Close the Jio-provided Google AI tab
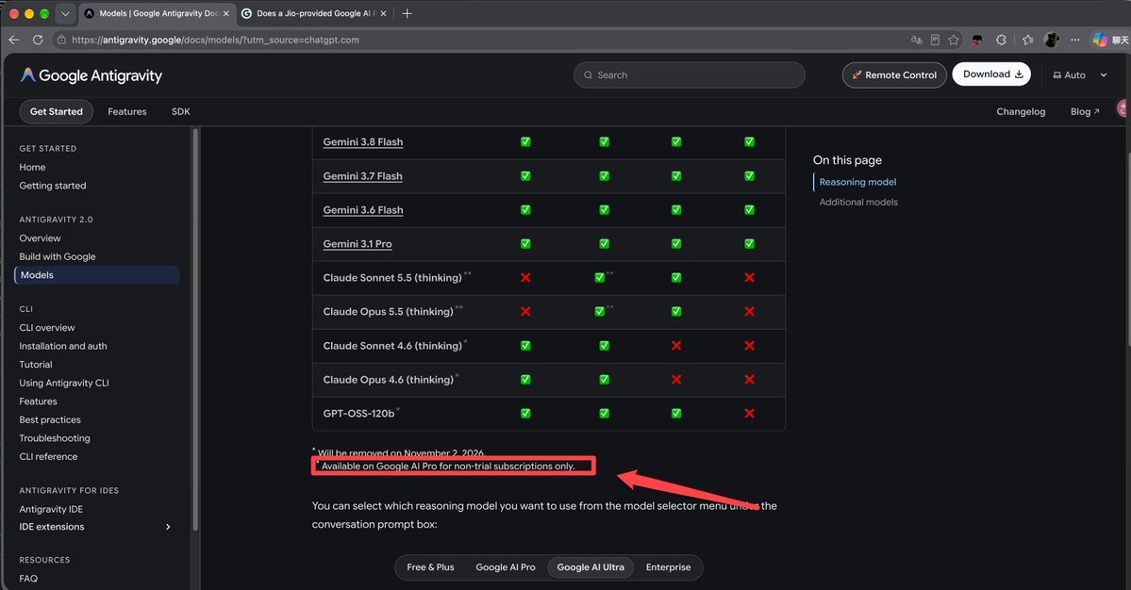This screenshot has height=590, width=1131. click(x=383, y=13)
